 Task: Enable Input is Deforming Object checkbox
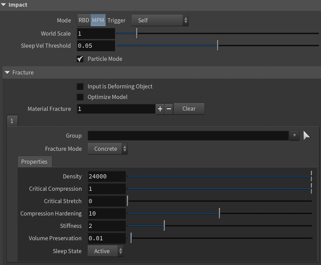(80, 87)
